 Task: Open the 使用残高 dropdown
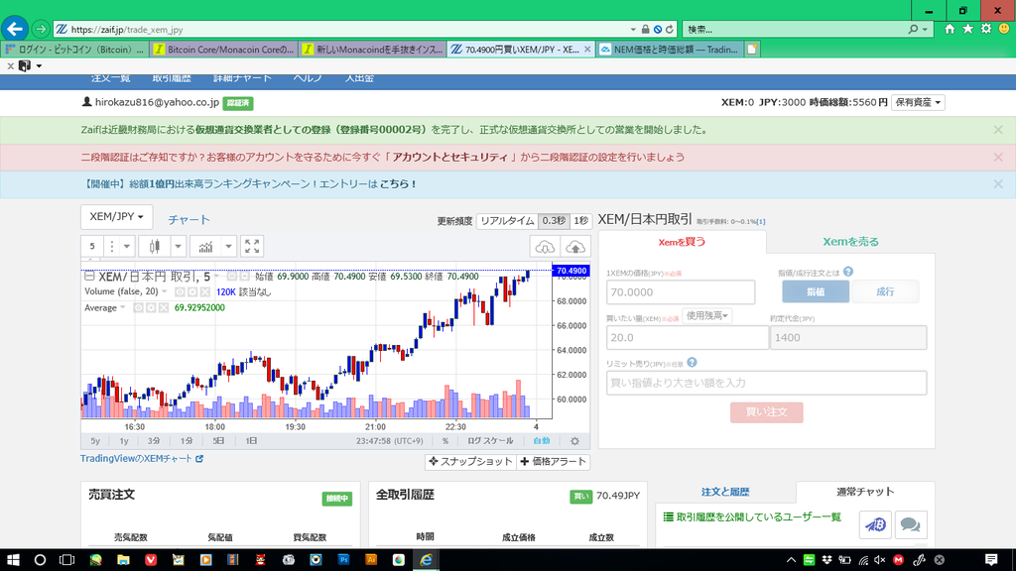706,315
